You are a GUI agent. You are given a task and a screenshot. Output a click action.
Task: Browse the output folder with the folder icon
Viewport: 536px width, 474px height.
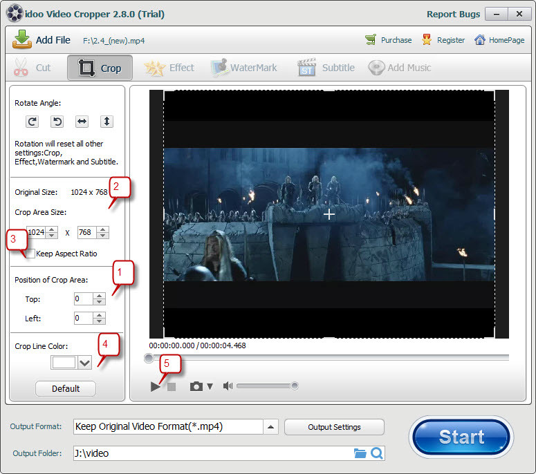coord(360,453)
